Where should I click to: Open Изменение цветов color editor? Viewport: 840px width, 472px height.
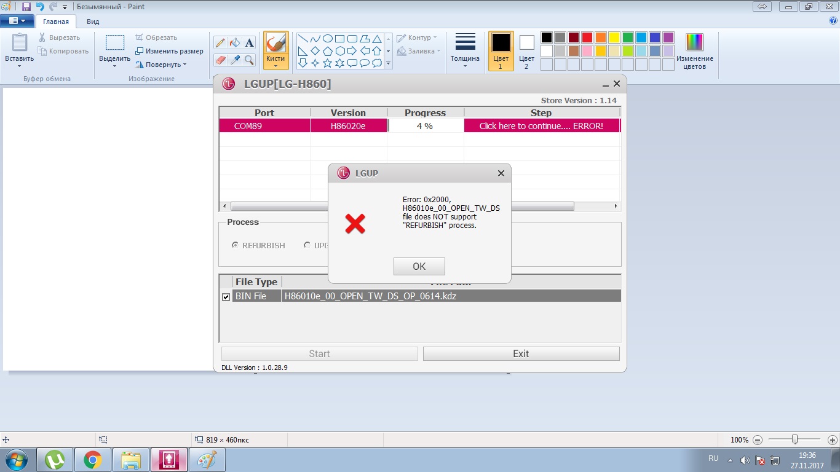[695, 51]
